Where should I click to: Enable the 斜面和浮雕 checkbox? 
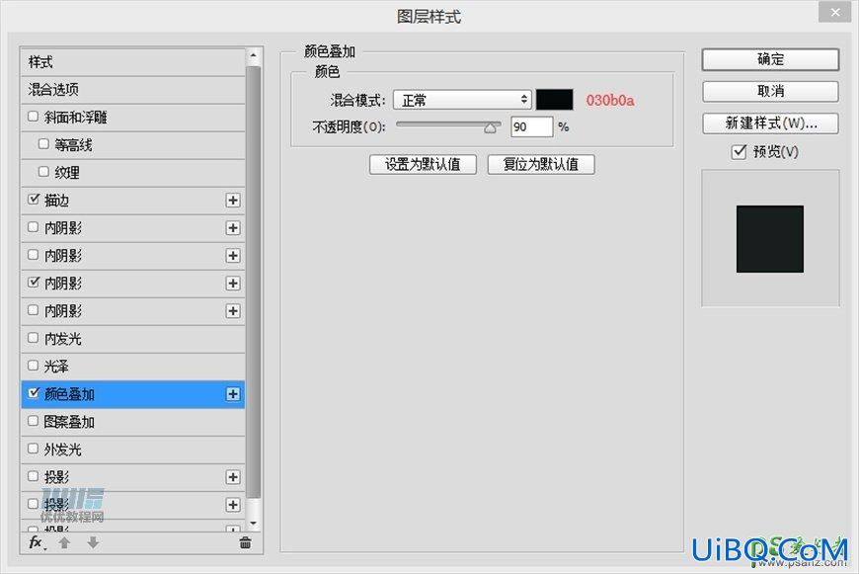[x=33, y=117]
